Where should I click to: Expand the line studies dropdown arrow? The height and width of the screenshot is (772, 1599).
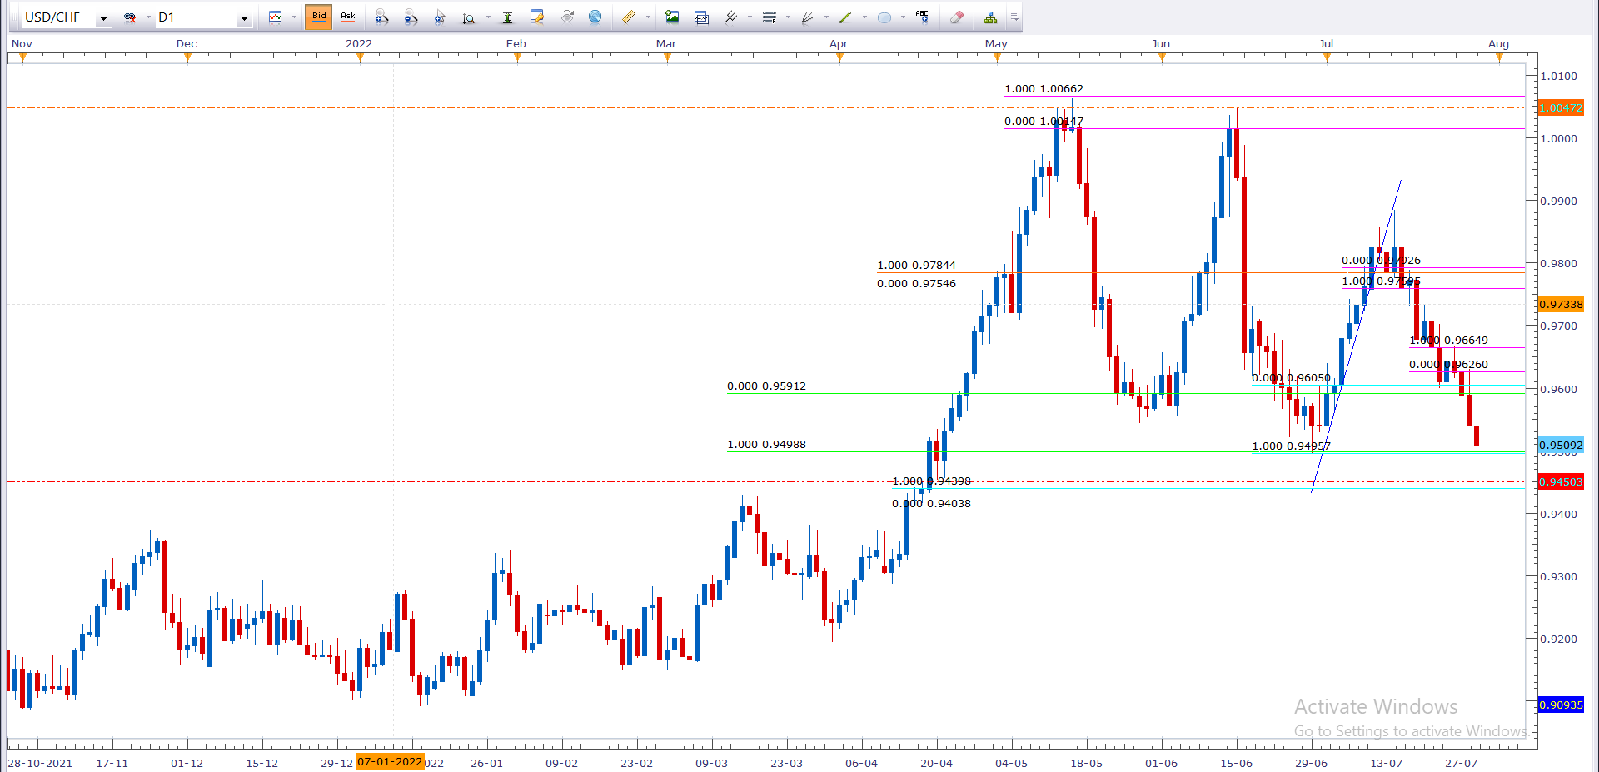pyautogui.click(x=750, y=17)
